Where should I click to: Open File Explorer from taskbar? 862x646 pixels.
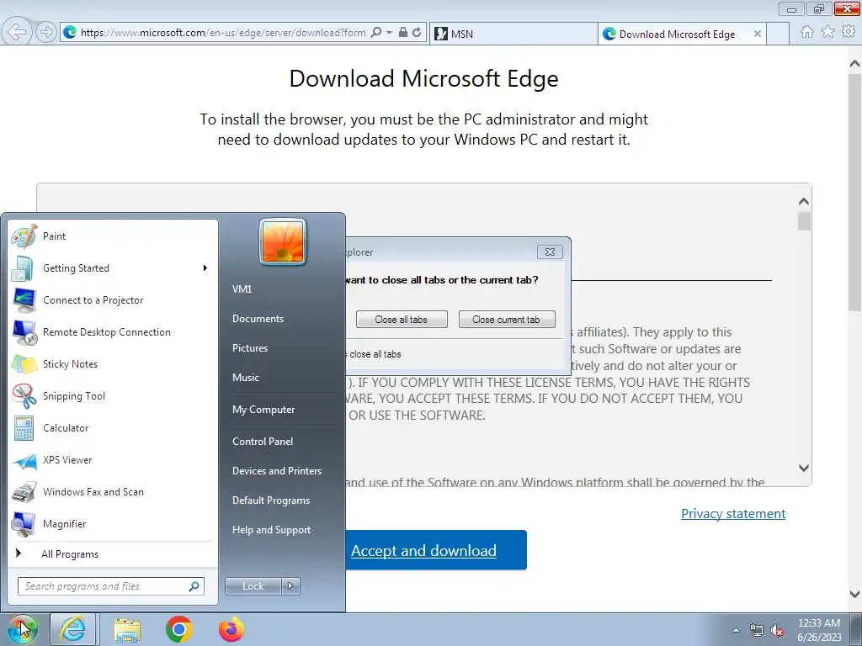(127, 629)
